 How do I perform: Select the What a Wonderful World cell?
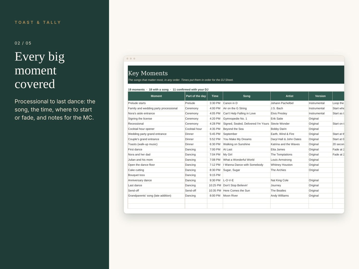tap(246, 160)
